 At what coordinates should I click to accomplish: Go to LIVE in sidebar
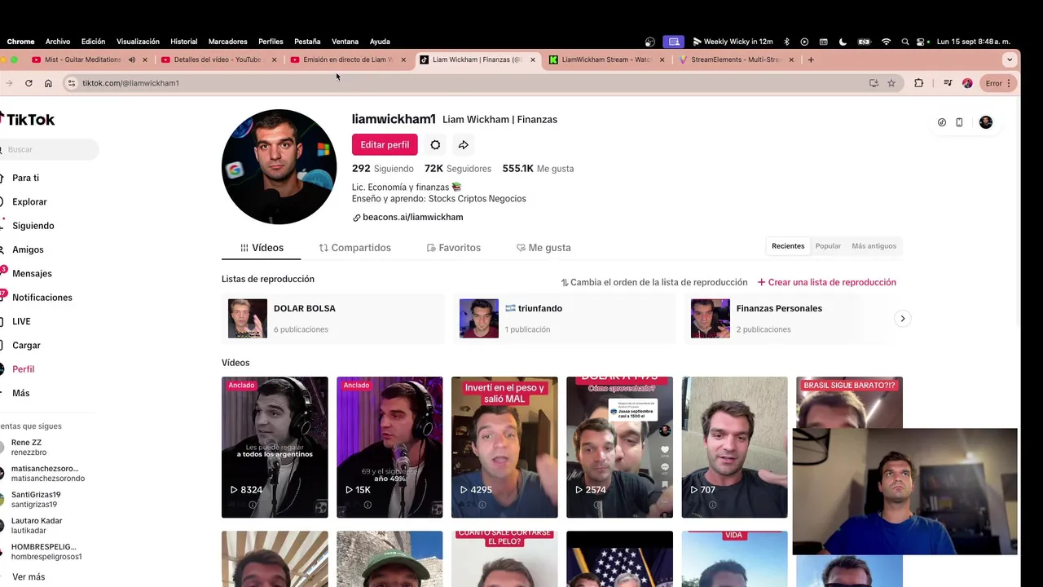[21, 321]
